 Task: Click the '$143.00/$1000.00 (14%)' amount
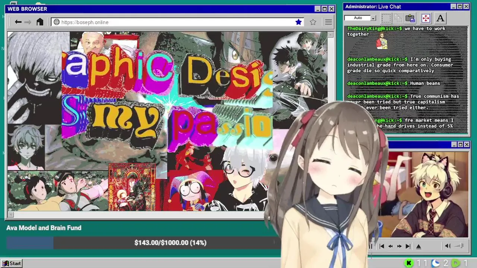pos(170,243)
